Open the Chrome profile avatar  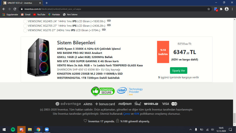click(227, 9)
